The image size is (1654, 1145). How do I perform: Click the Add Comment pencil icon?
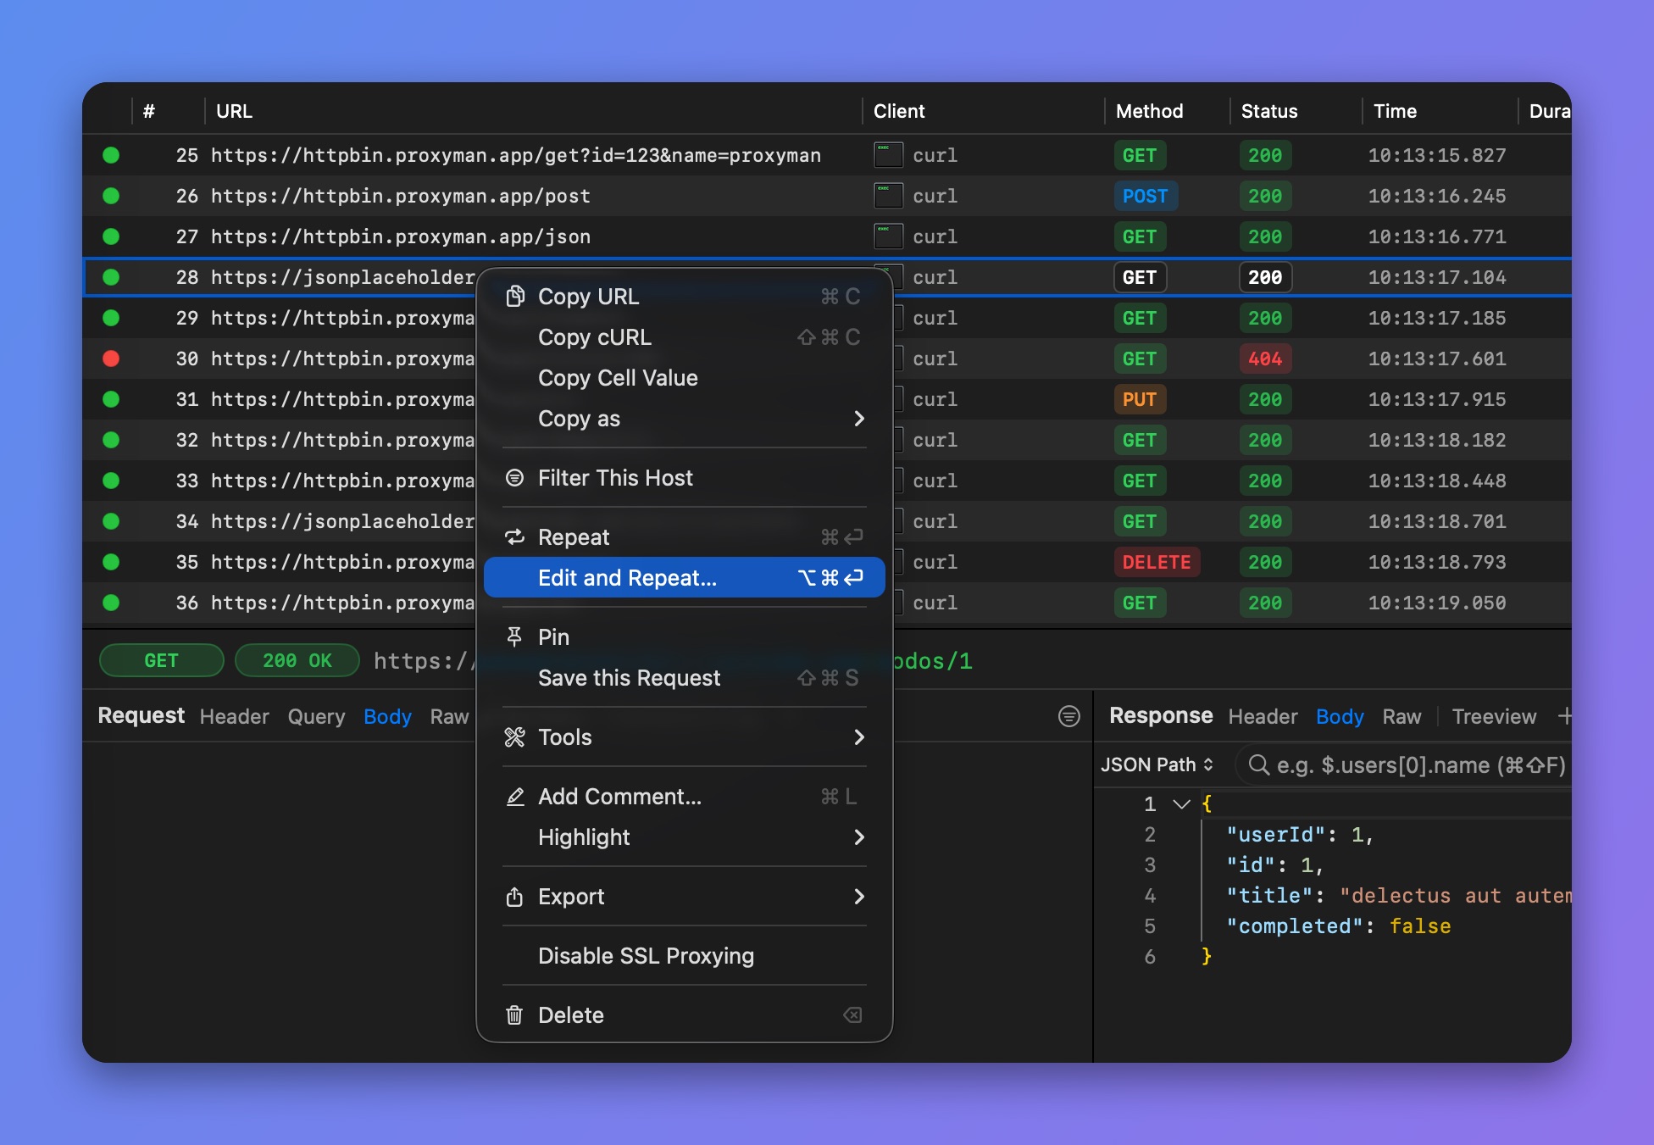(514, 796)
